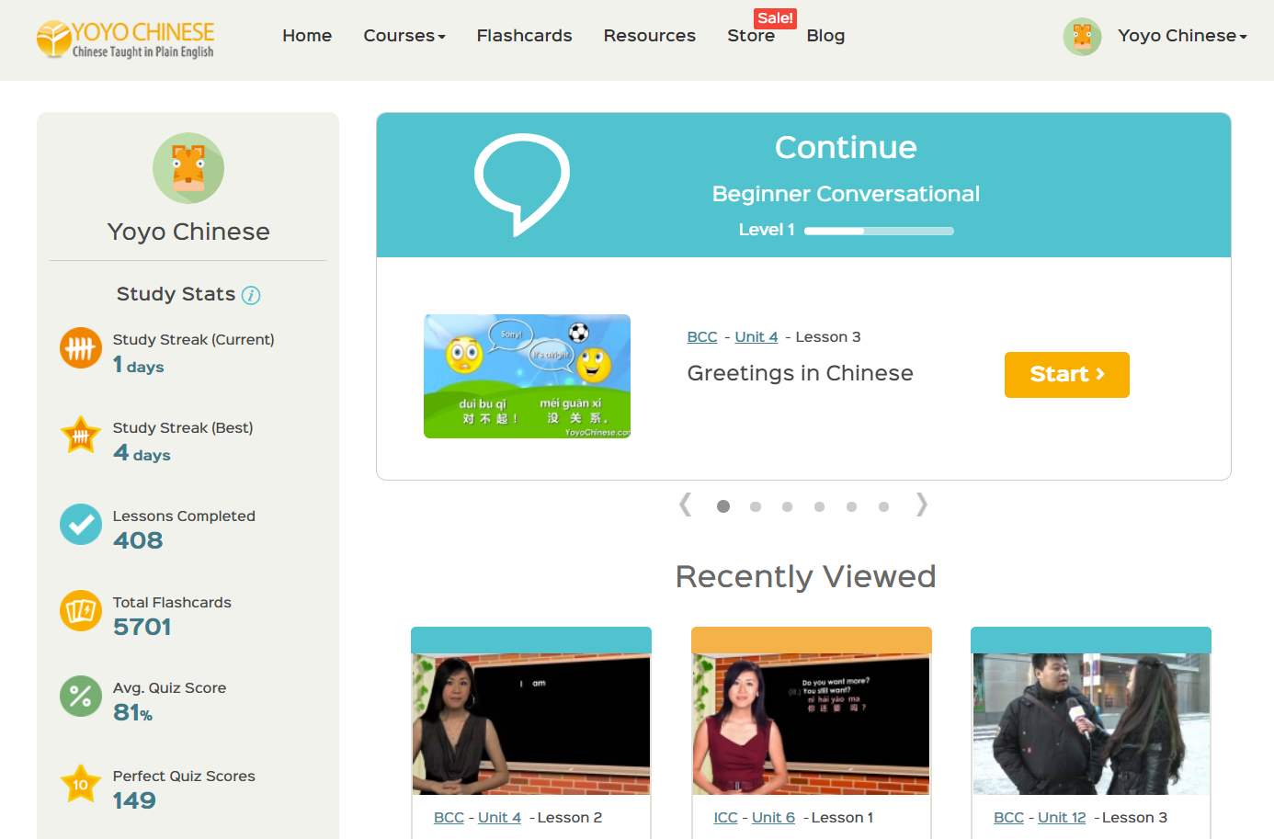Click the Lessons Completed checkmark icon
1274x839 pixels.
pos(80,525)
